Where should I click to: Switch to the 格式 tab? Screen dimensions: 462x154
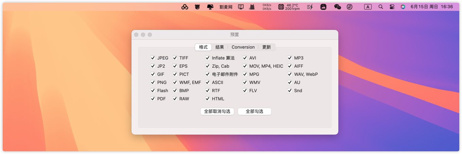click(x=203, y=47)
